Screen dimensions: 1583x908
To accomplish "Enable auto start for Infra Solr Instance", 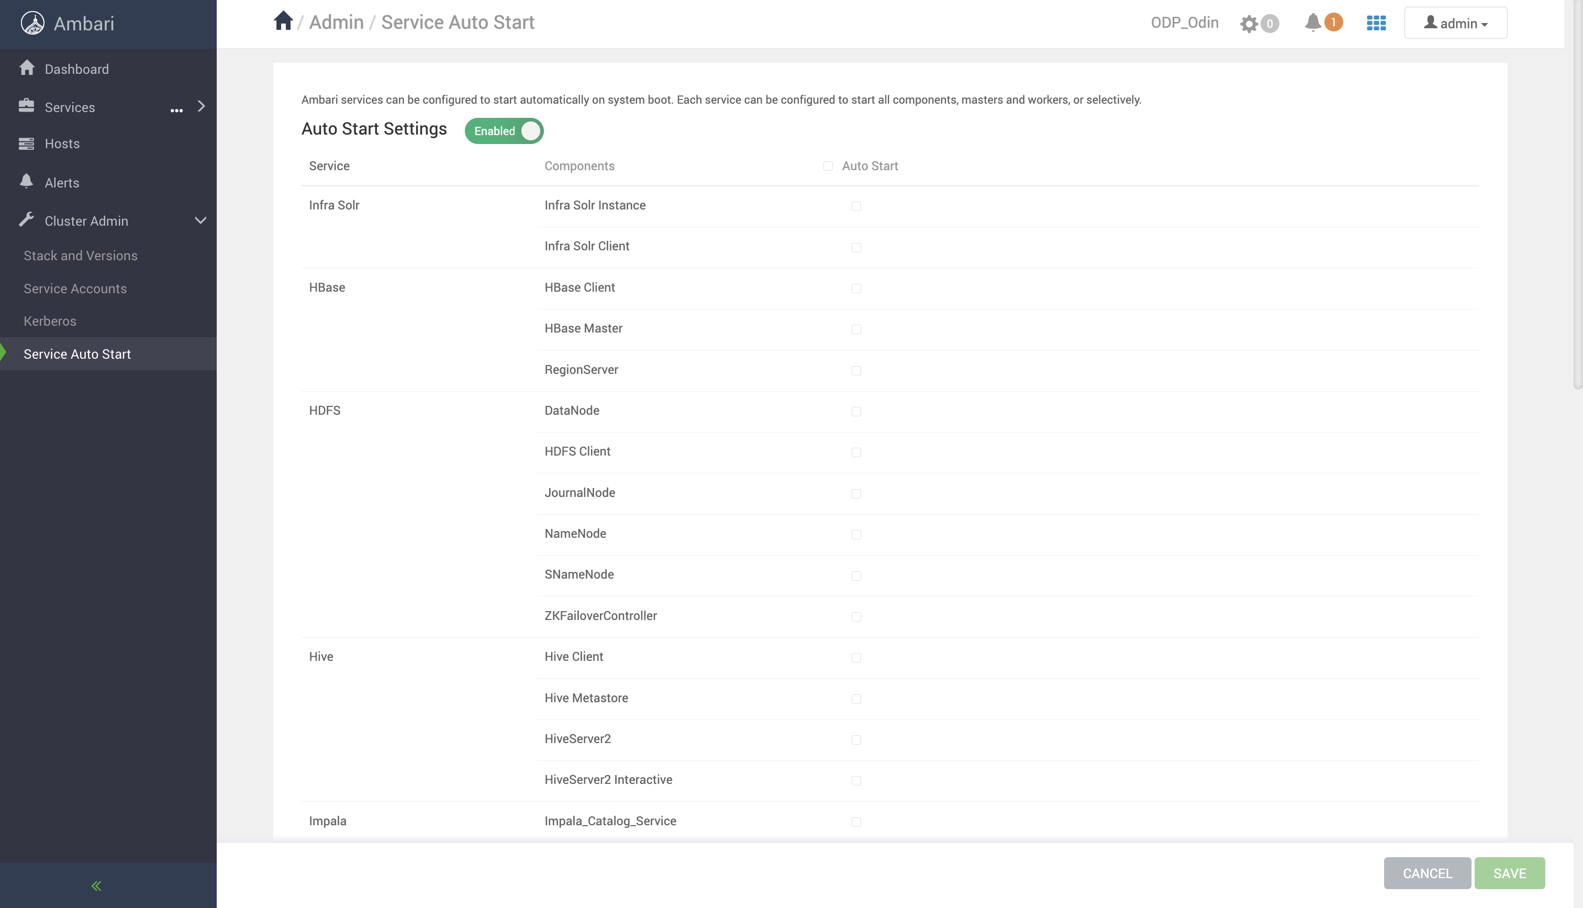I will [x=856, y=206].
